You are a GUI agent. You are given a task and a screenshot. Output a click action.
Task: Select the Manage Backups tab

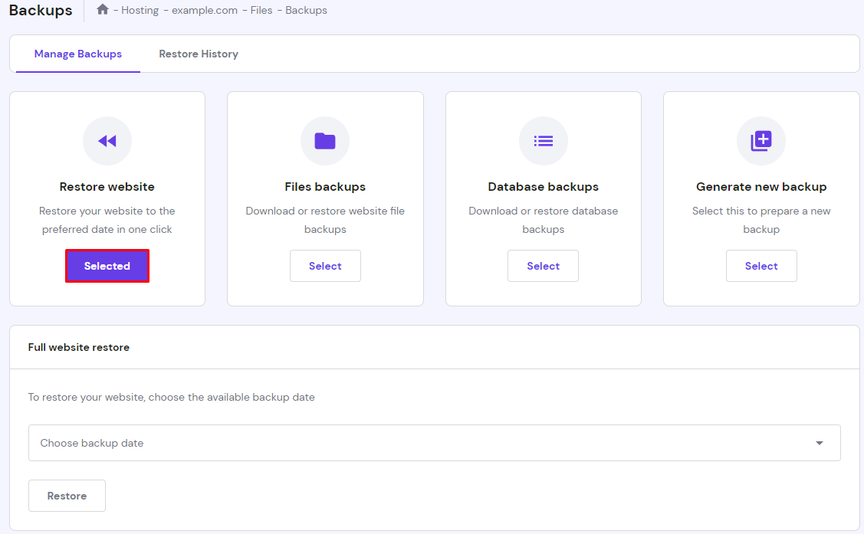point(77,54)
